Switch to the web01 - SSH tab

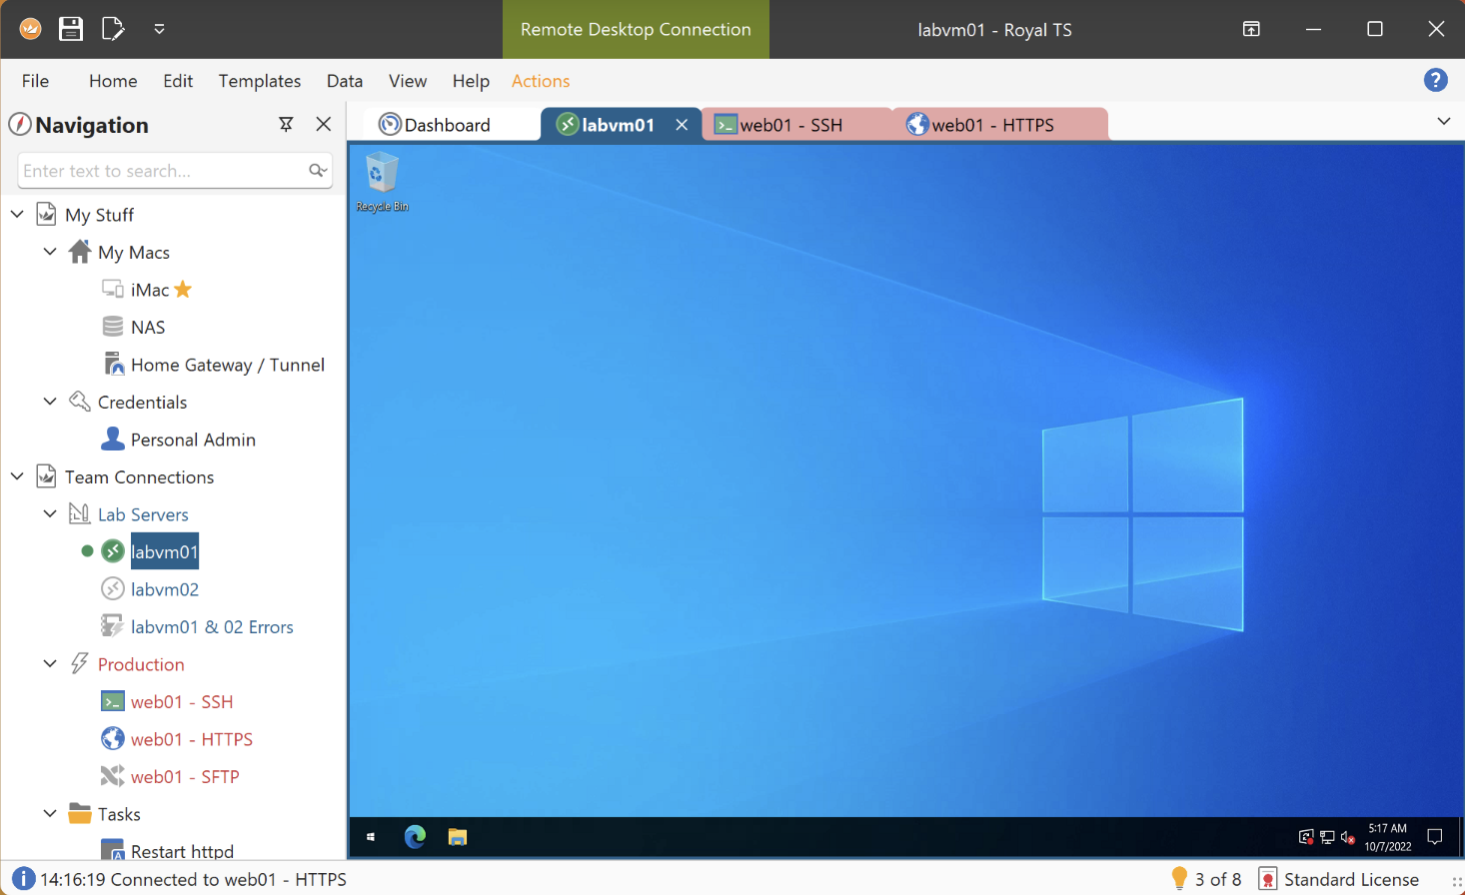click(791, 125)
